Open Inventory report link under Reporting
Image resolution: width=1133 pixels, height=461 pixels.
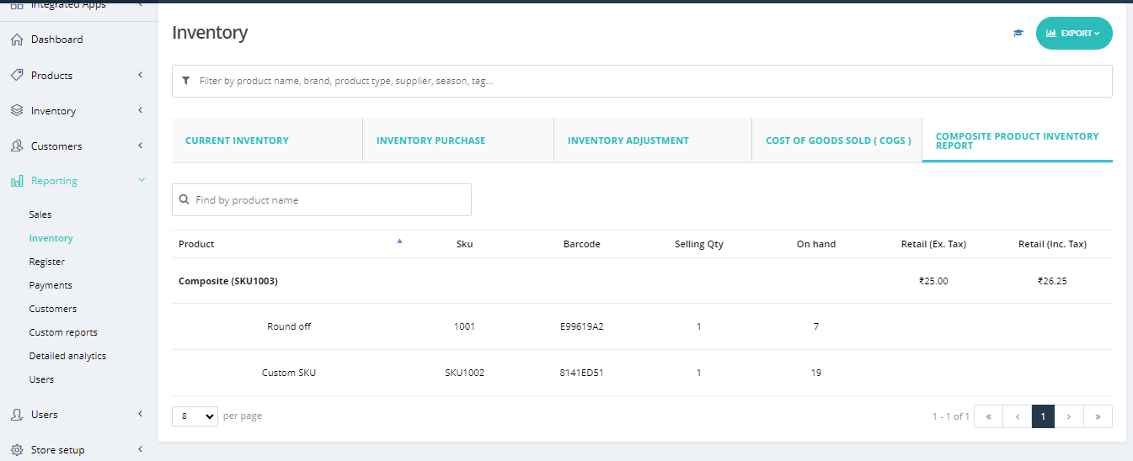pyautogui.click(x=51, y=238)
